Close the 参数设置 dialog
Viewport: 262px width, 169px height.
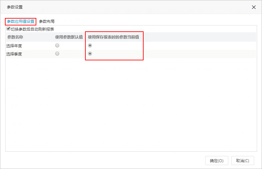tap(253, 7)
